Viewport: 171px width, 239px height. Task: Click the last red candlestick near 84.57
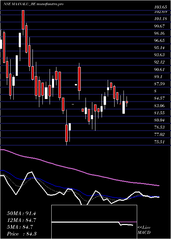(x=127, y=102)
